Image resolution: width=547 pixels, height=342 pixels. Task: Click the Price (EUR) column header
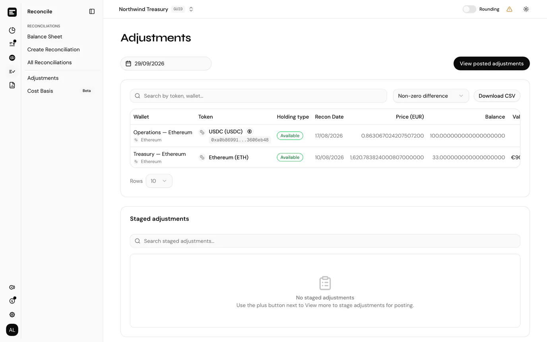click(410, 117)
